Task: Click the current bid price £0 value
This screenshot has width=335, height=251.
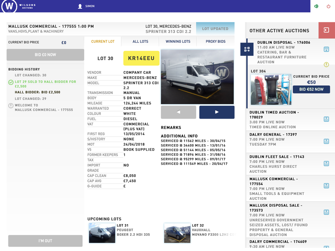Action: tap(64, 43)
